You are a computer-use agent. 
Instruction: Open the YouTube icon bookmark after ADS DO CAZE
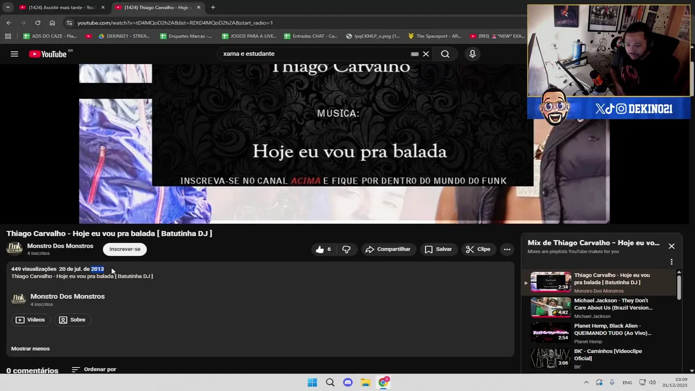[x=89, y=36]
